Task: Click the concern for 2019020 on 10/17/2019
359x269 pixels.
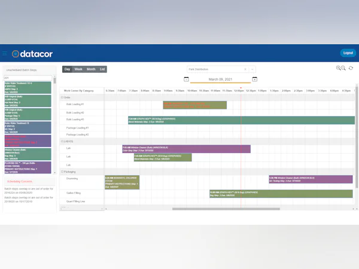Action: (29, 200)
